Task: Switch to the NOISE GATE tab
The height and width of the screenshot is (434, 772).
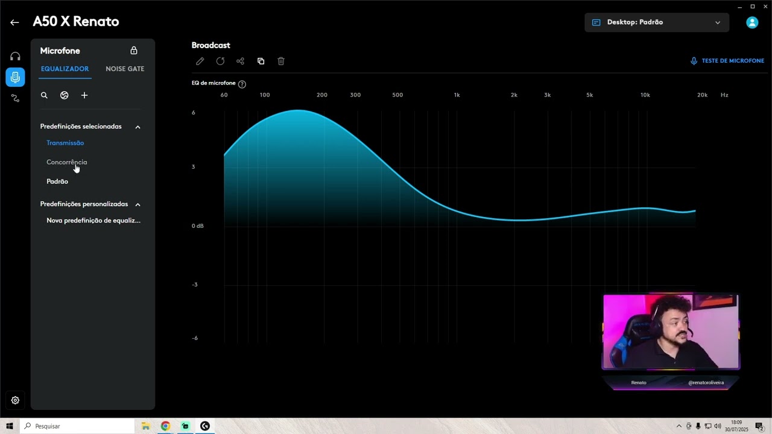Action: (125, 69)
